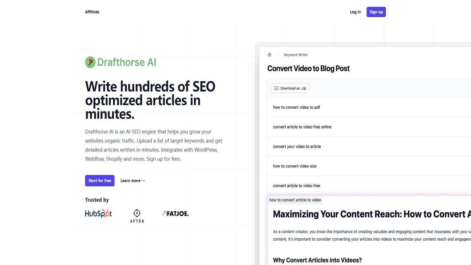Click the Download as .zip button
This screenshot has height=265, width=471.
[x=290, y=88]
